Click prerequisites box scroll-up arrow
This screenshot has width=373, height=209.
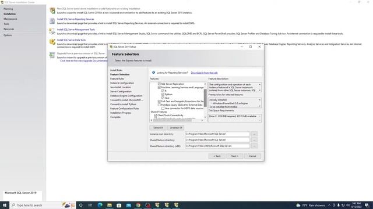[259, 100]
